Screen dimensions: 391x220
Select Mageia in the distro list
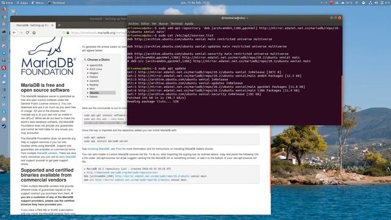[x=94, y=73]
